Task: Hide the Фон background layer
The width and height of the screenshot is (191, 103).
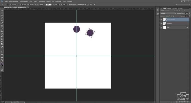Action: pos(161,27)
